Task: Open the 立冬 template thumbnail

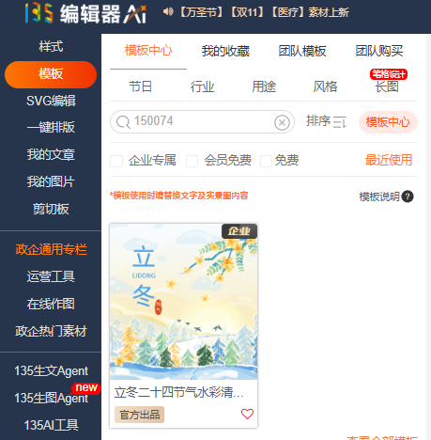Action: point(184,302)
